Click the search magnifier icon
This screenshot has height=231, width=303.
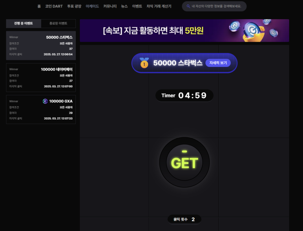pos(188,6)
